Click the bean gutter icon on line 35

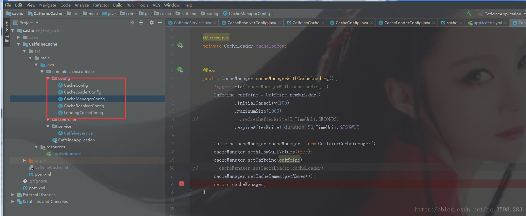click(180, 46)
